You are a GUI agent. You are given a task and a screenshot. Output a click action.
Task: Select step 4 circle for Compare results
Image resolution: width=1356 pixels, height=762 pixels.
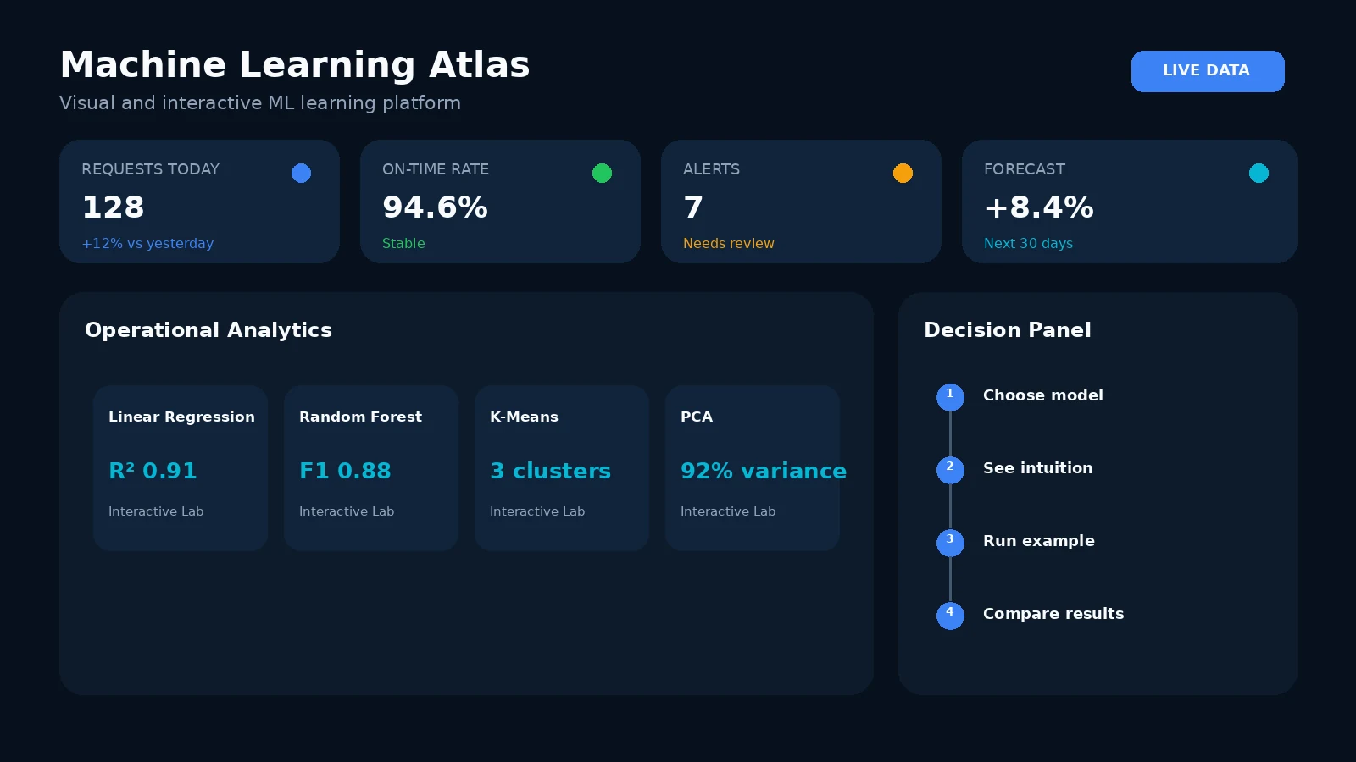pos(950,616)
